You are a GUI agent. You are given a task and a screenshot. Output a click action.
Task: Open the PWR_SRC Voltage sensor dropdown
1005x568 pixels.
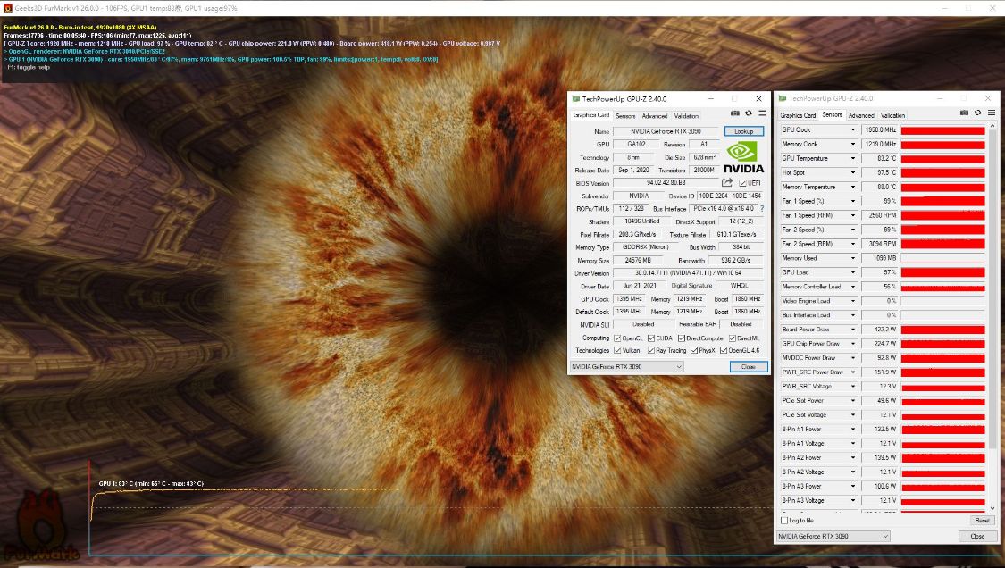click(x=852, y=387)
